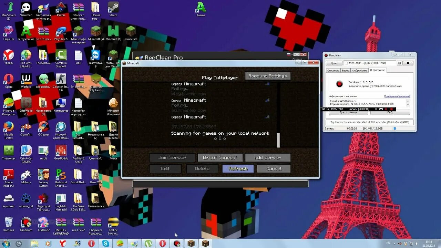Click the license info scroll down arrow
The height and width of the screenshot is (248, 441).
click(408, 105)
